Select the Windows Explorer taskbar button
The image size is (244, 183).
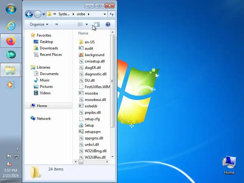(x=10, y=70)
